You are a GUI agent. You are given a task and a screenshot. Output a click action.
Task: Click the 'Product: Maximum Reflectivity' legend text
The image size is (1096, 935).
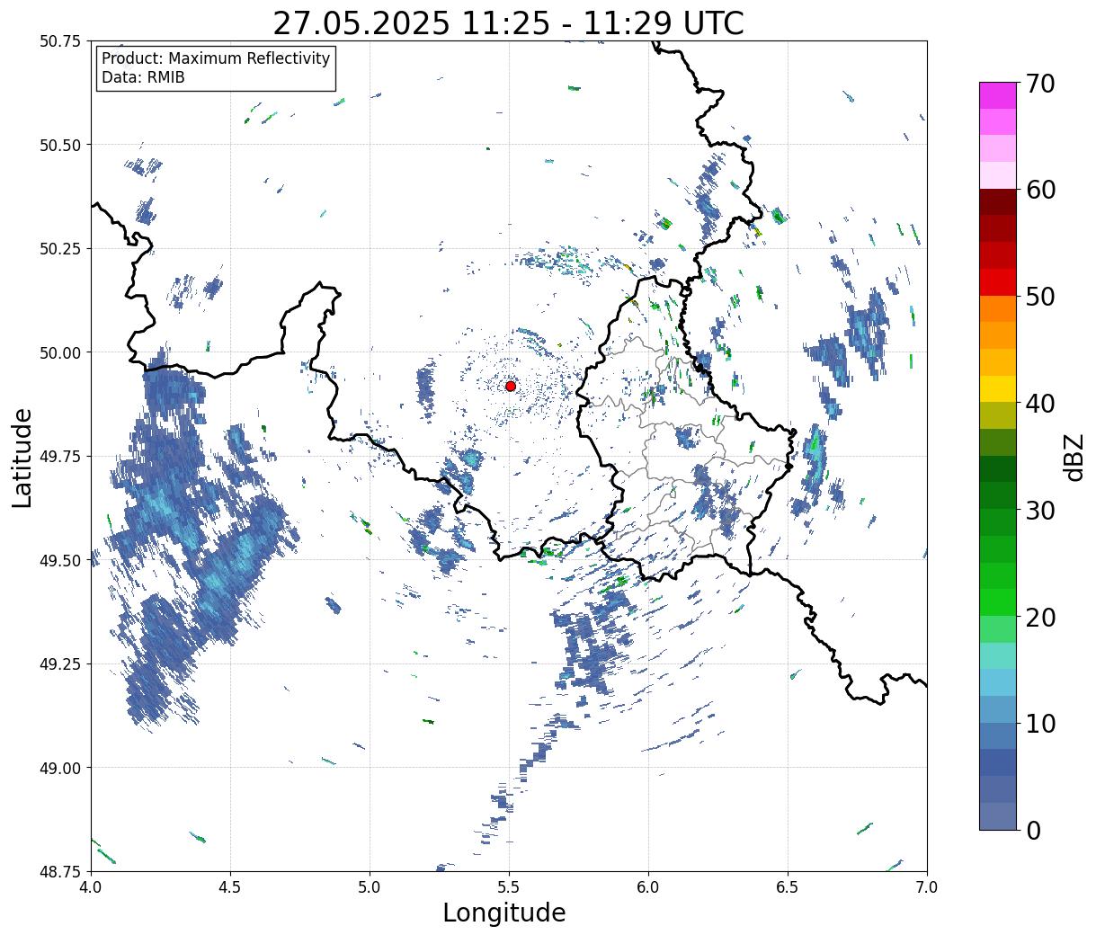216,58
